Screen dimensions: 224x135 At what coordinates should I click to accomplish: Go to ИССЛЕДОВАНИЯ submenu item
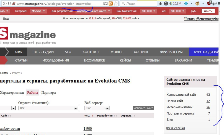click(x=55, y=60)
